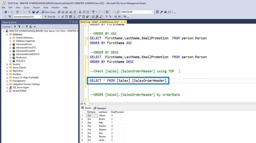
Task: Click Object Explorer disconnect plug icon
Action: [x=19, y=27]
